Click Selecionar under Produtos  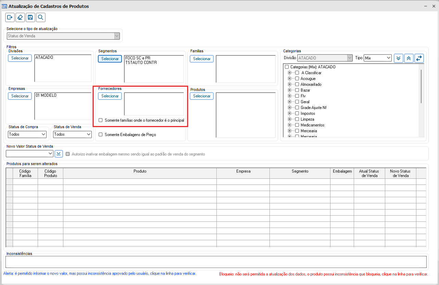202,96
